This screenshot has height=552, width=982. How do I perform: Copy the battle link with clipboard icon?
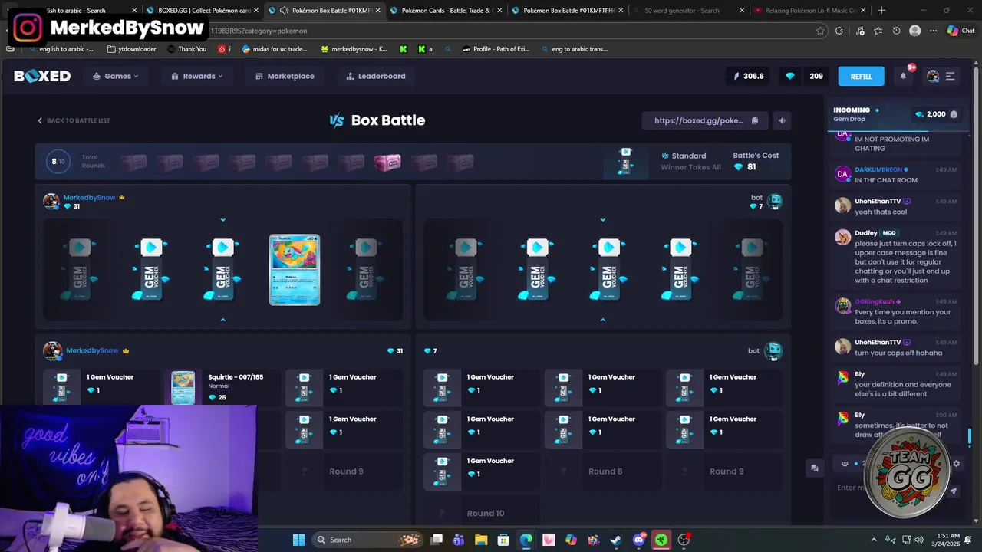(x=755, y=120)
